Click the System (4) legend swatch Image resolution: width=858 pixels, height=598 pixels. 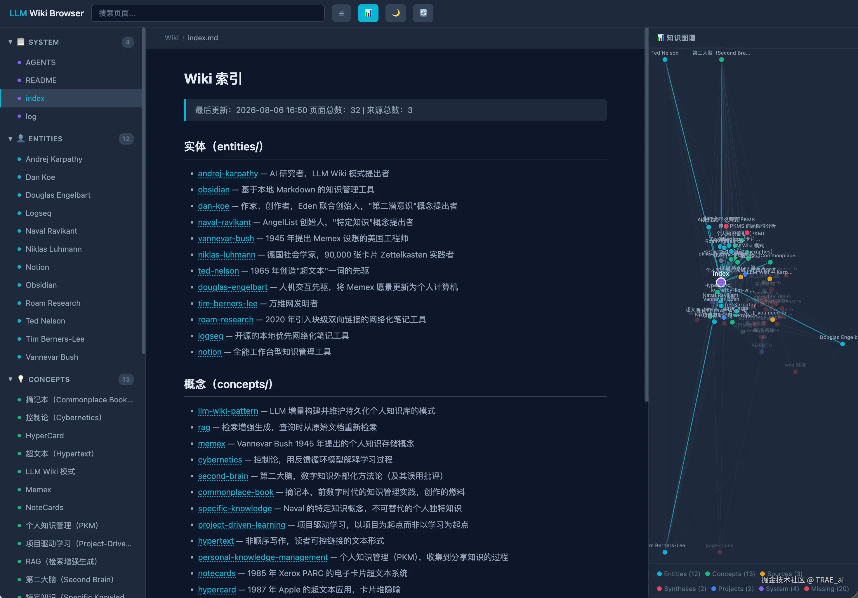pos(761,589)
